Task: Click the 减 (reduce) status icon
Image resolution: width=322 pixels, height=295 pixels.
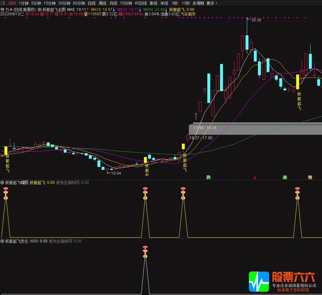Action: (x=285, y=178)
